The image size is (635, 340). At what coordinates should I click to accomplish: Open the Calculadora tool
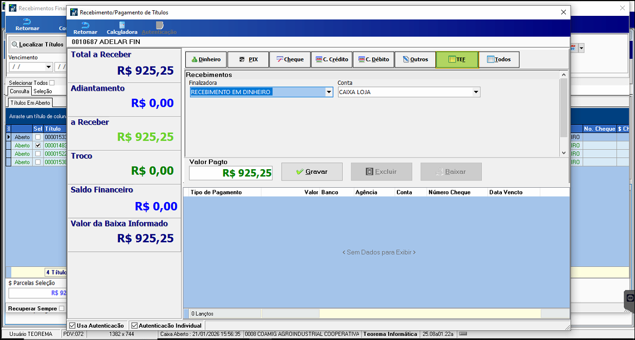[122, 28]
